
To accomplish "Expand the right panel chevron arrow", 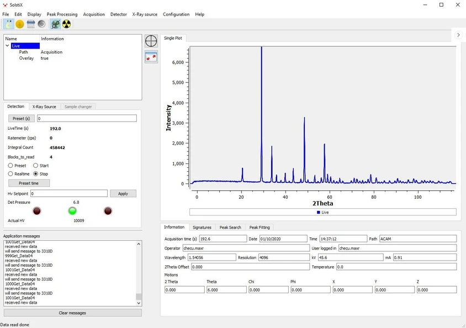I will pos(458,34).
